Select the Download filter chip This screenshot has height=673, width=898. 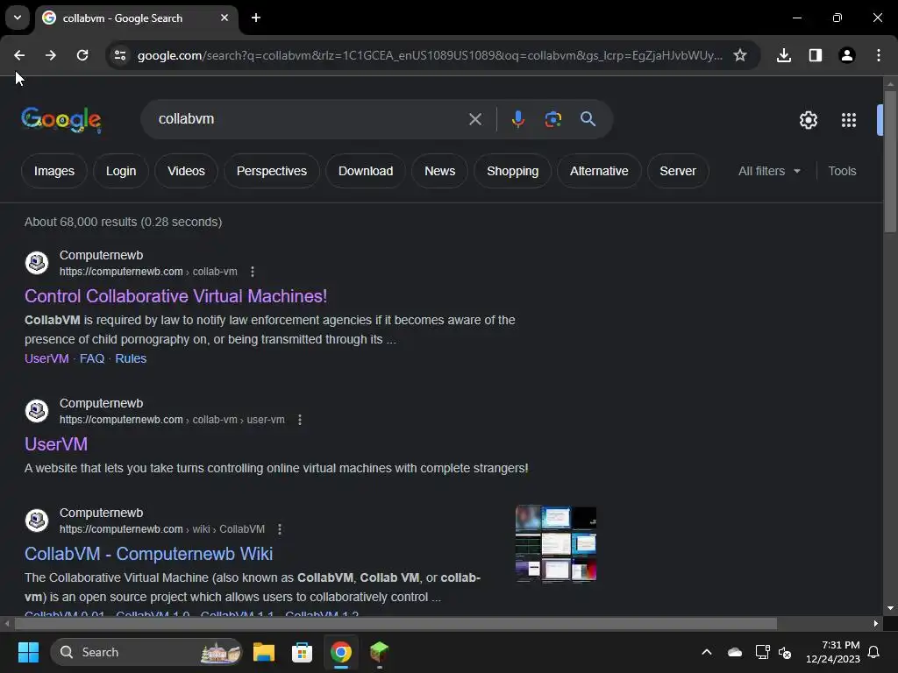coord(366,171)
